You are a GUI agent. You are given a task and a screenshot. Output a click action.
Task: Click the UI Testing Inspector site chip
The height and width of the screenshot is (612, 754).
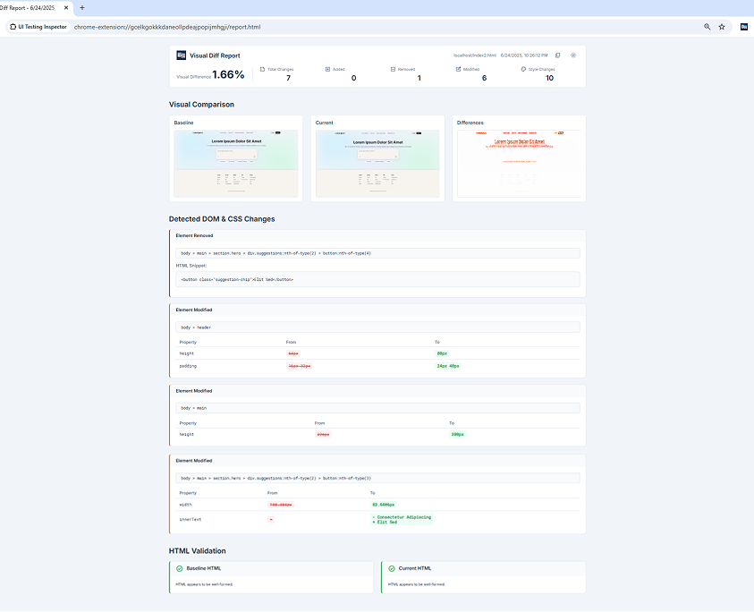[x=38, y=27]
